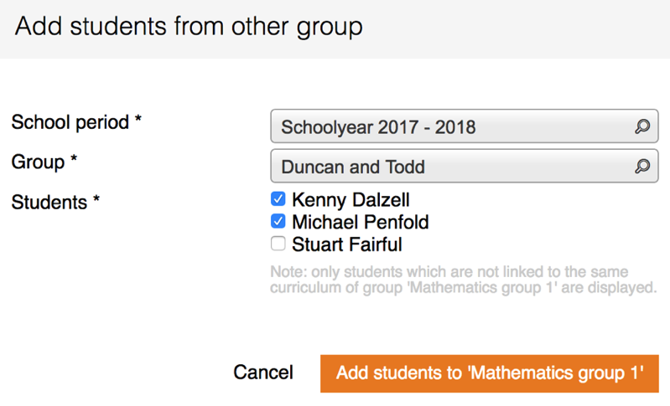The image size is (670, 406).
Task: Click the 'Students *' field label
Action: coord(55,202)
